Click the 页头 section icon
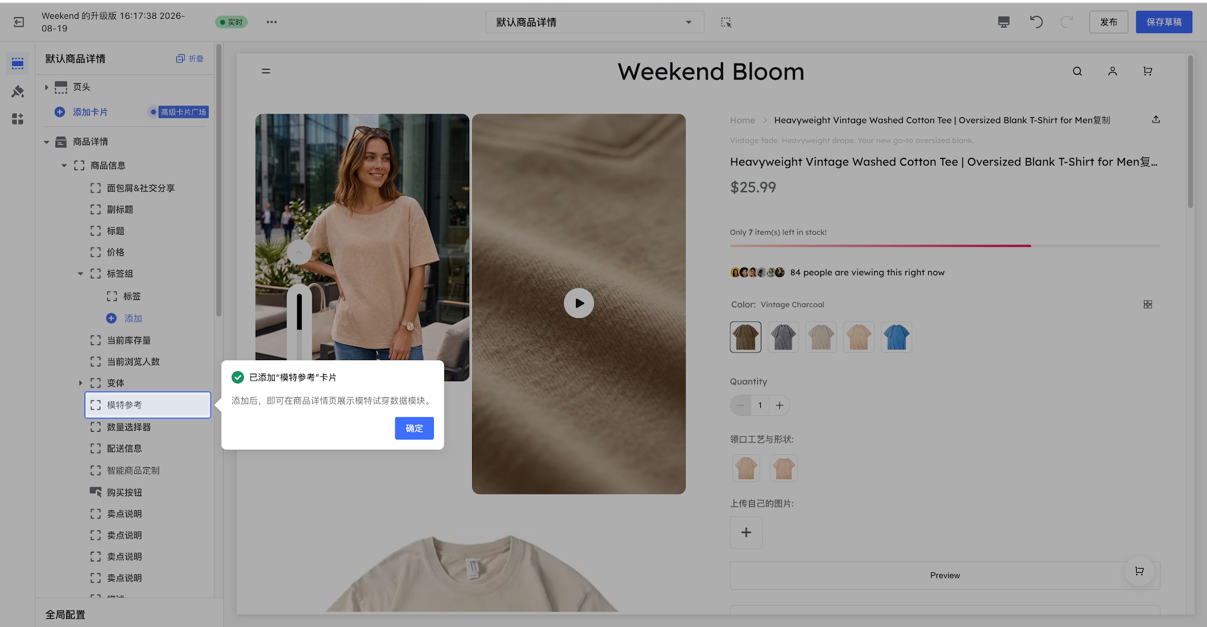 [61, 87]
